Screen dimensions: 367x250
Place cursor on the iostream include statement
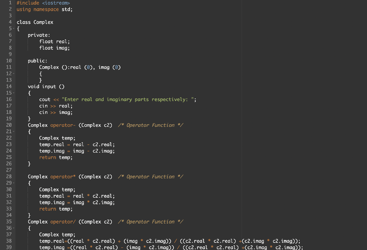click(43, 3)
